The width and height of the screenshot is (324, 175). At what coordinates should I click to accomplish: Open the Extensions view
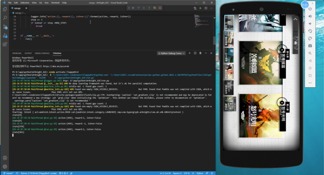[5, 44]
